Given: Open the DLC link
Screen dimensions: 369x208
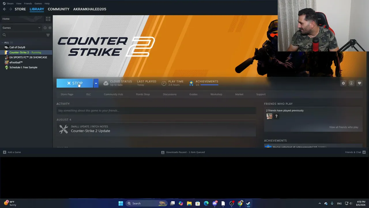Looking at the screenshot, I should point(89,94).
